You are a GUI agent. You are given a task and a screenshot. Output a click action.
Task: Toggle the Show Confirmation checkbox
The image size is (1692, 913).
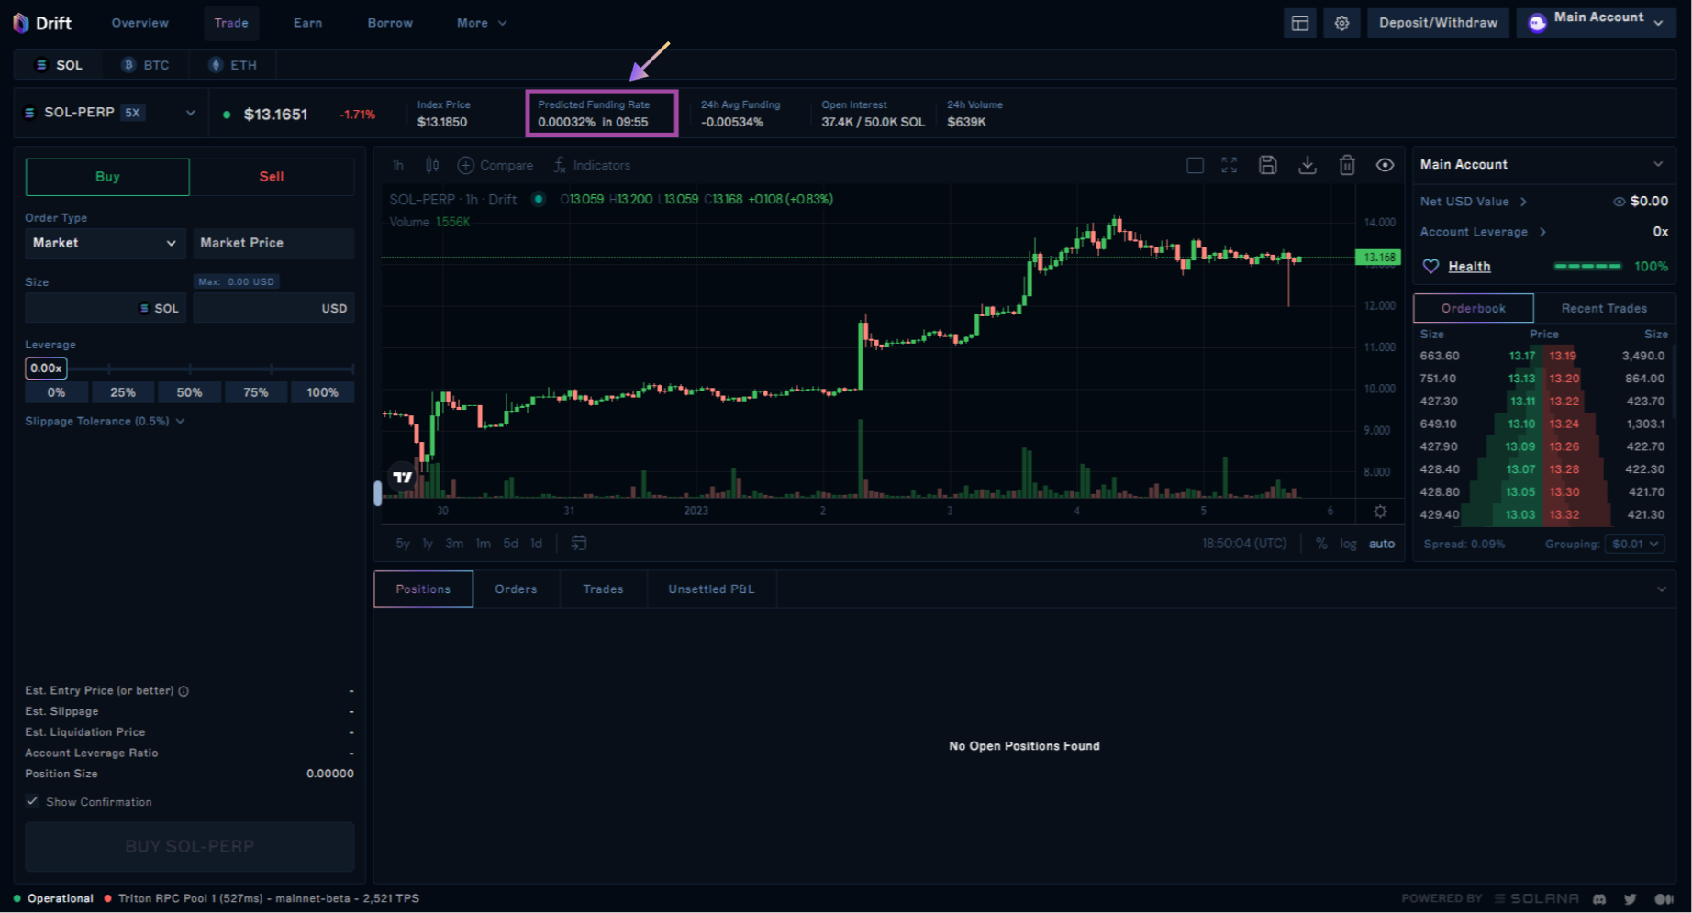pyautogui.click(x=33, y=801)
